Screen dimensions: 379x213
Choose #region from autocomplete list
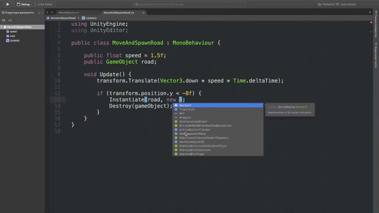pyautogui.click(x=218, y=118)
